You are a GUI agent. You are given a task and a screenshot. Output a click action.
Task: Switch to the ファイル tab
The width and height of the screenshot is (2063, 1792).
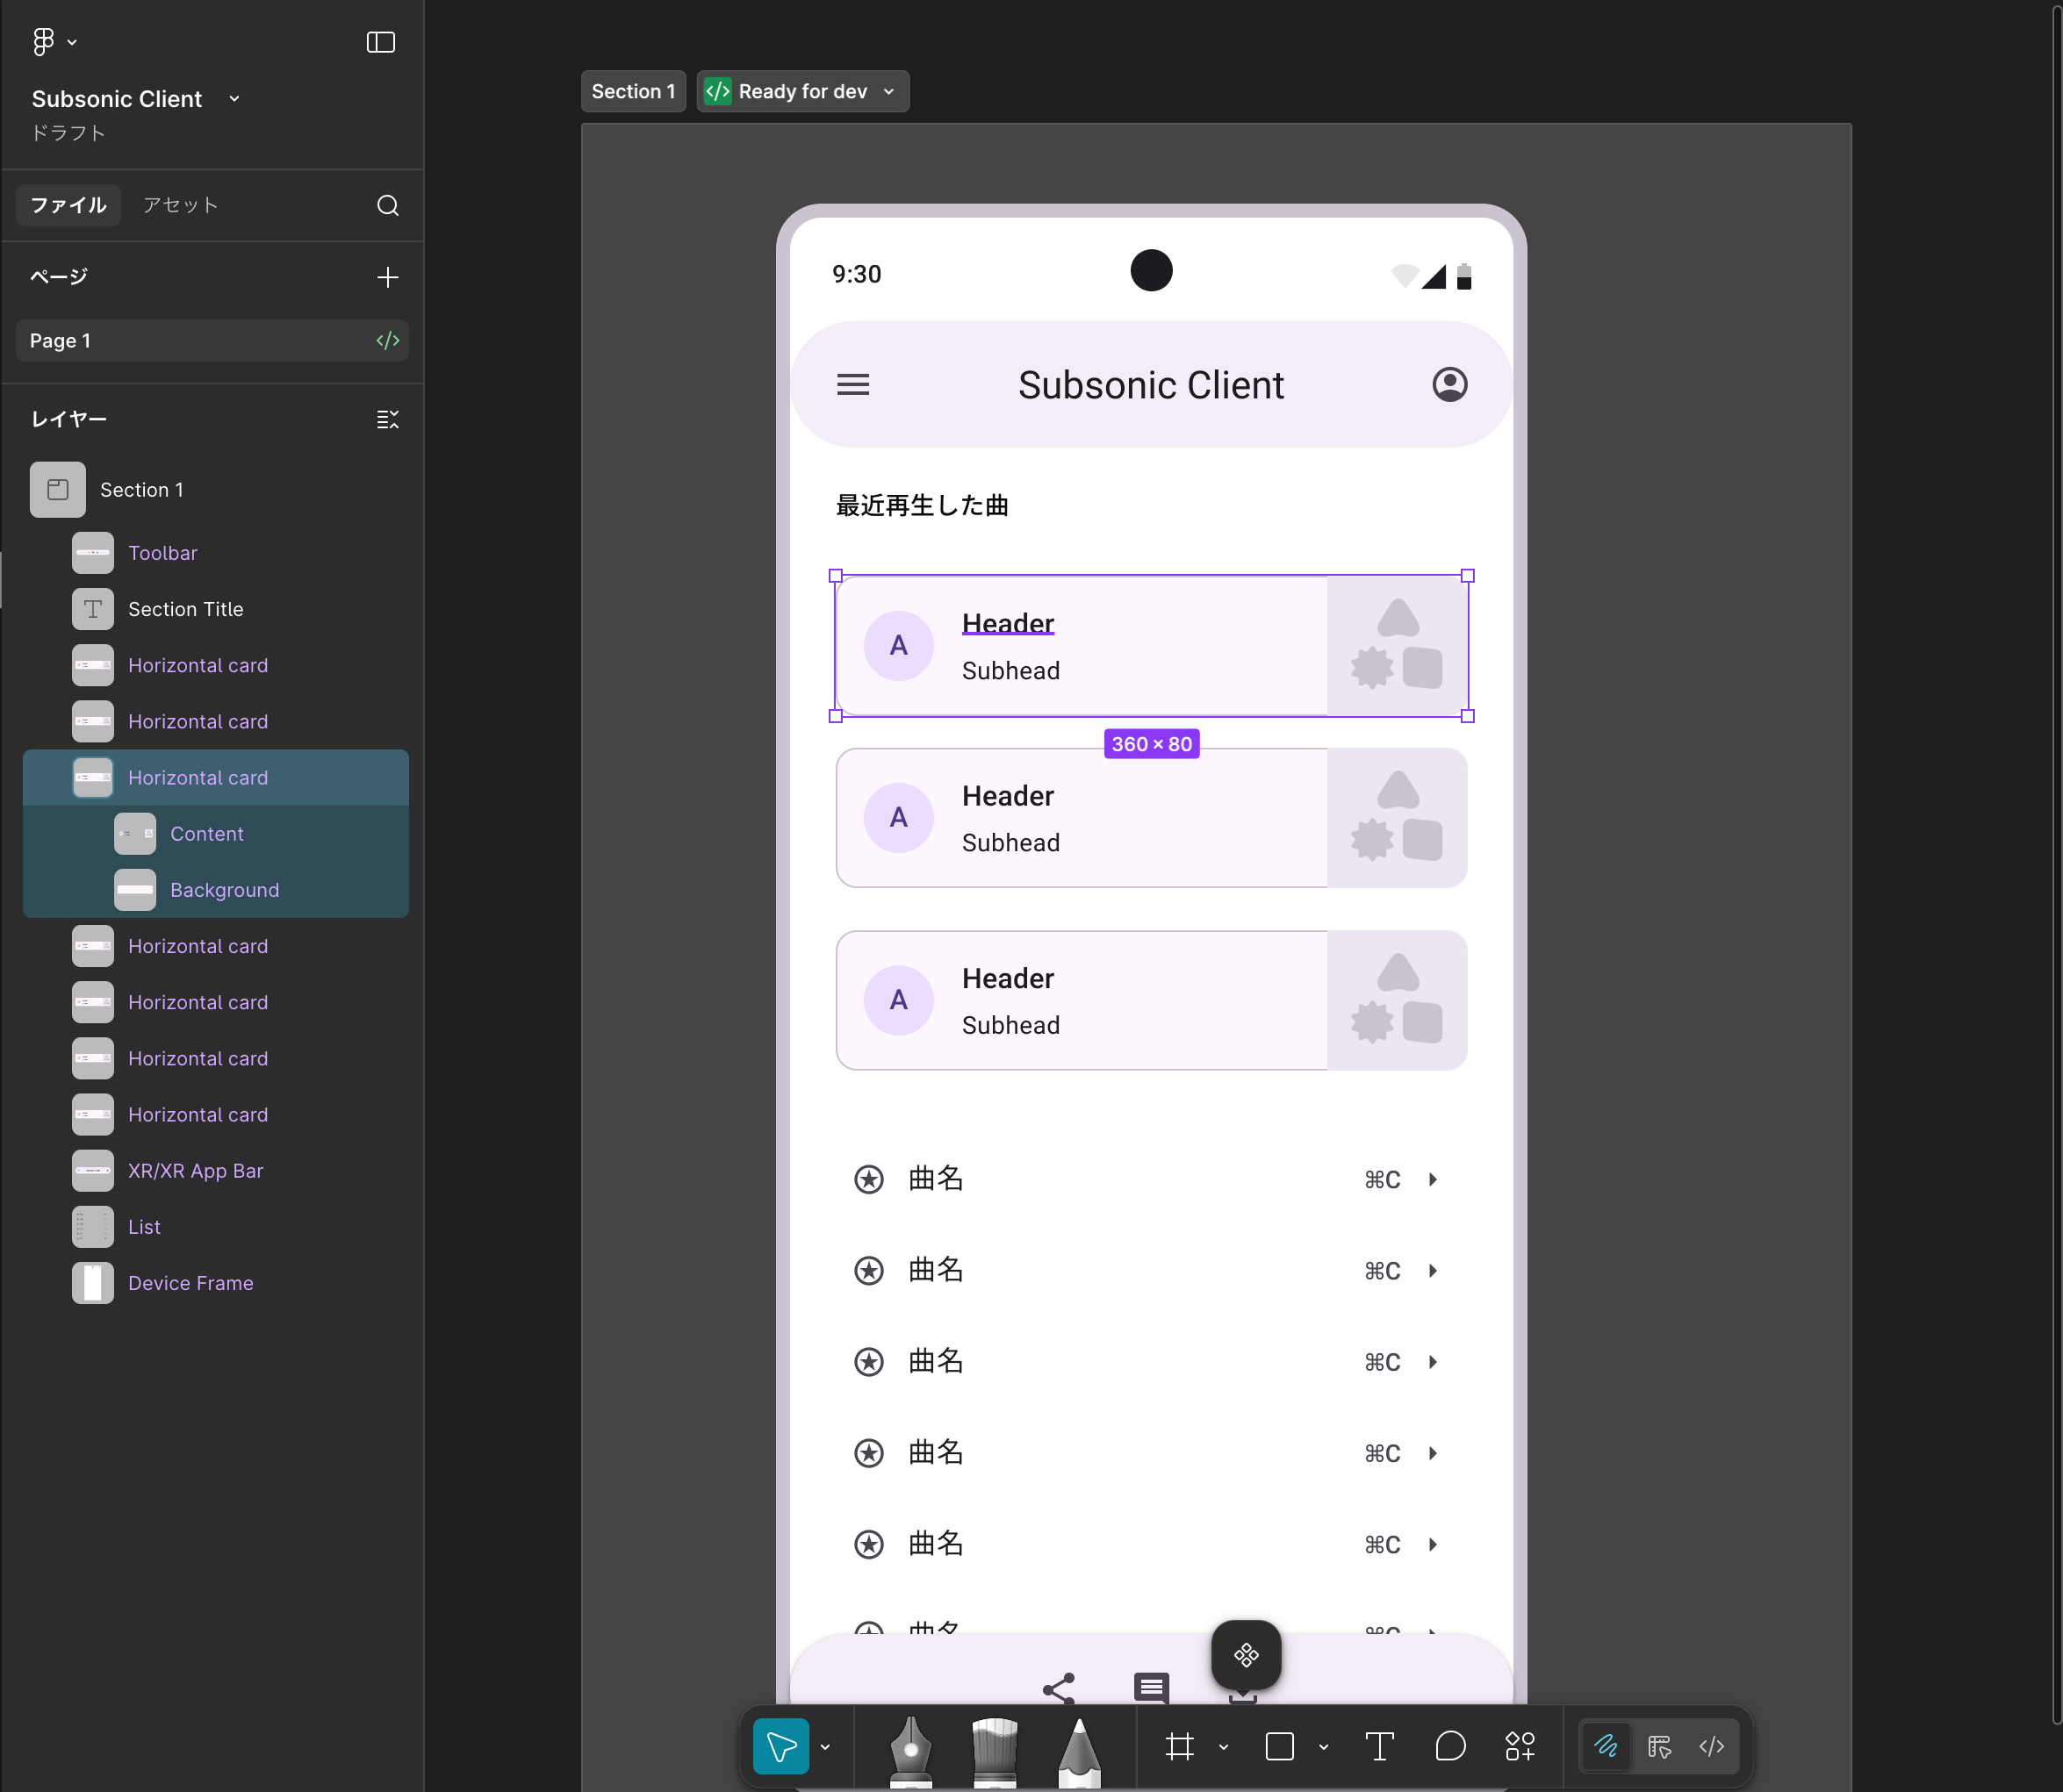point(68,205)
